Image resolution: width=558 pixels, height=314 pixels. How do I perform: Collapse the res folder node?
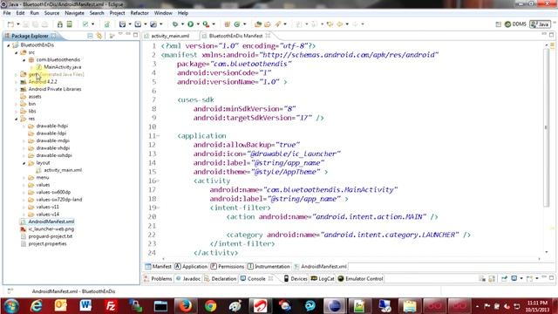(x=17, y=119)
